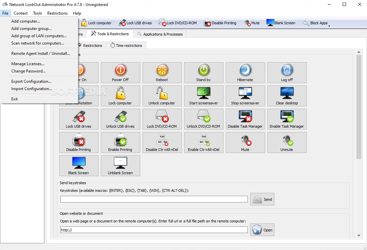Click the Power Off button icon
This screenshot has height=250, width=367.
coord(120,70)
